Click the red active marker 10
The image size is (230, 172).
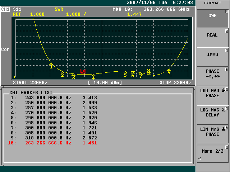click(83, 71)
